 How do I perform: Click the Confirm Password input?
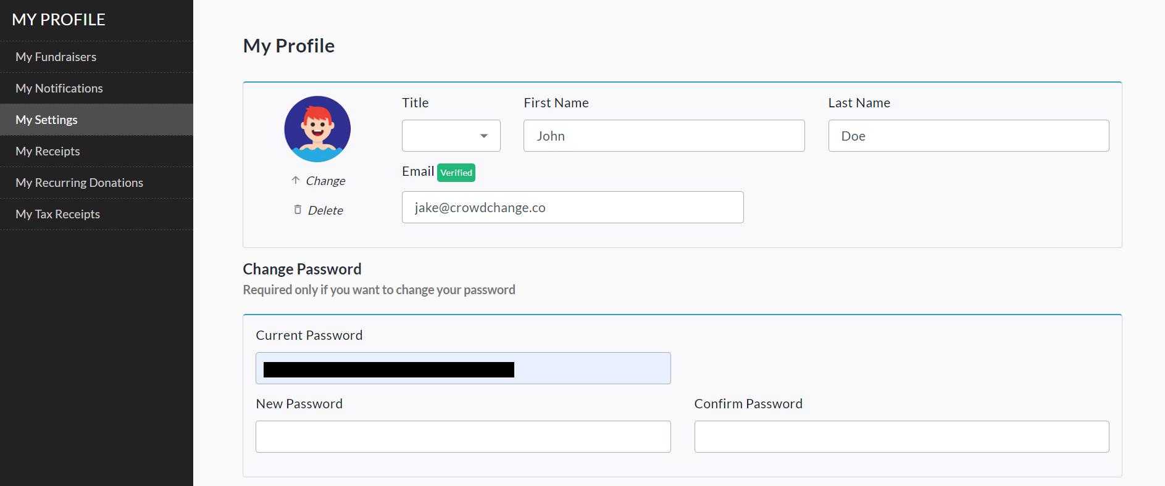[901, 437]
